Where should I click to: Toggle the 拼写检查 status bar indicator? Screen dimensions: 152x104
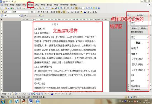pyautogui.click(x=35, y=97)
